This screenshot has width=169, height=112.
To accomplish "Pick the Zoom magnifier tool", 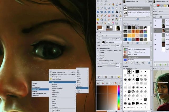I will click(105, 8).
